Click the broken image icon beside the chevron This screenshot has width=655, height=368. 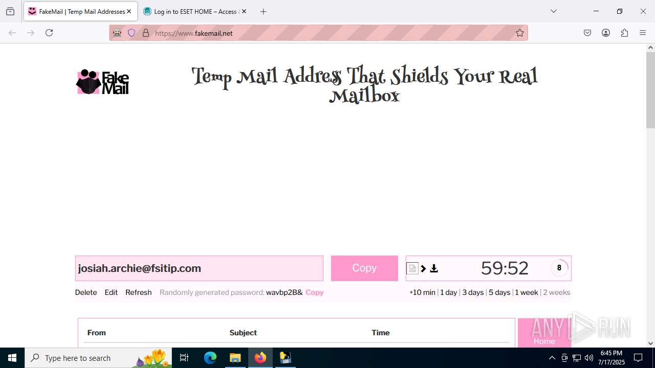click(412, 268)
